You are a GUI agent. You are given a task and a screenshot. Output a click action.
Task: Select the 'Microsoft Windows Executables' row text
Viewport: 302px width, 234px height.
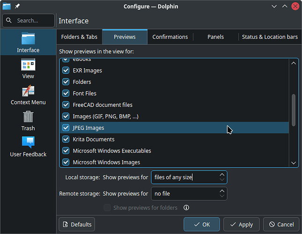pyautogui.click(x=112, y=151)
